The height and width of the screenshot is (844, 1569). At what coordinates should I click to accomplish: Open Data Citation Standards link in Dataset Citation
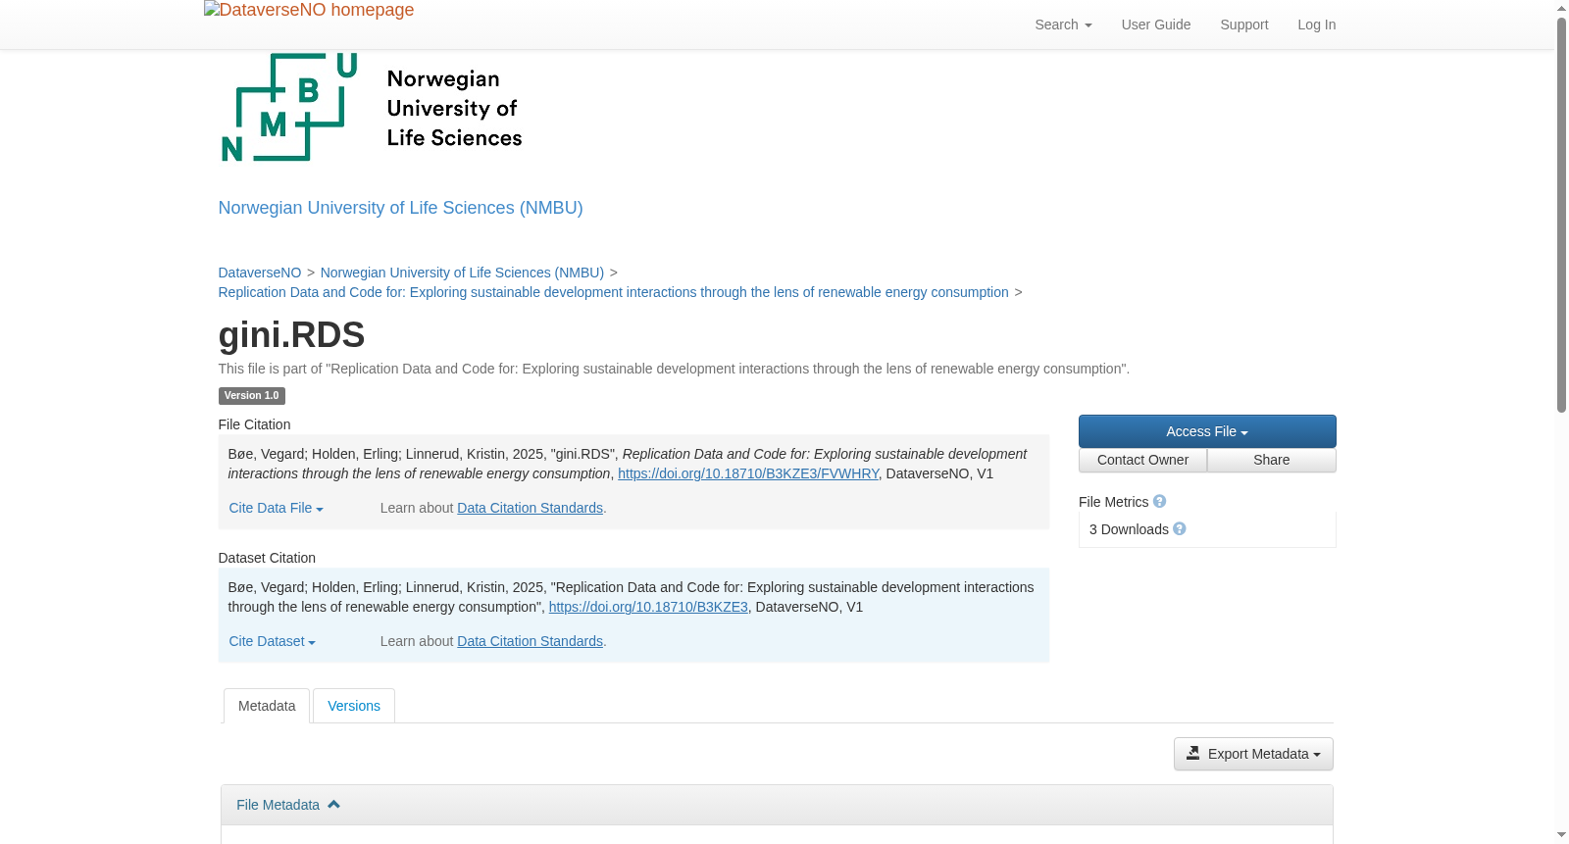pos(530,641)
